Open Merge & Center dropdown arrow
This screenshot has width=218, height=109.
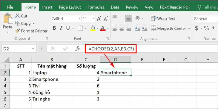(x=189, y=29)
